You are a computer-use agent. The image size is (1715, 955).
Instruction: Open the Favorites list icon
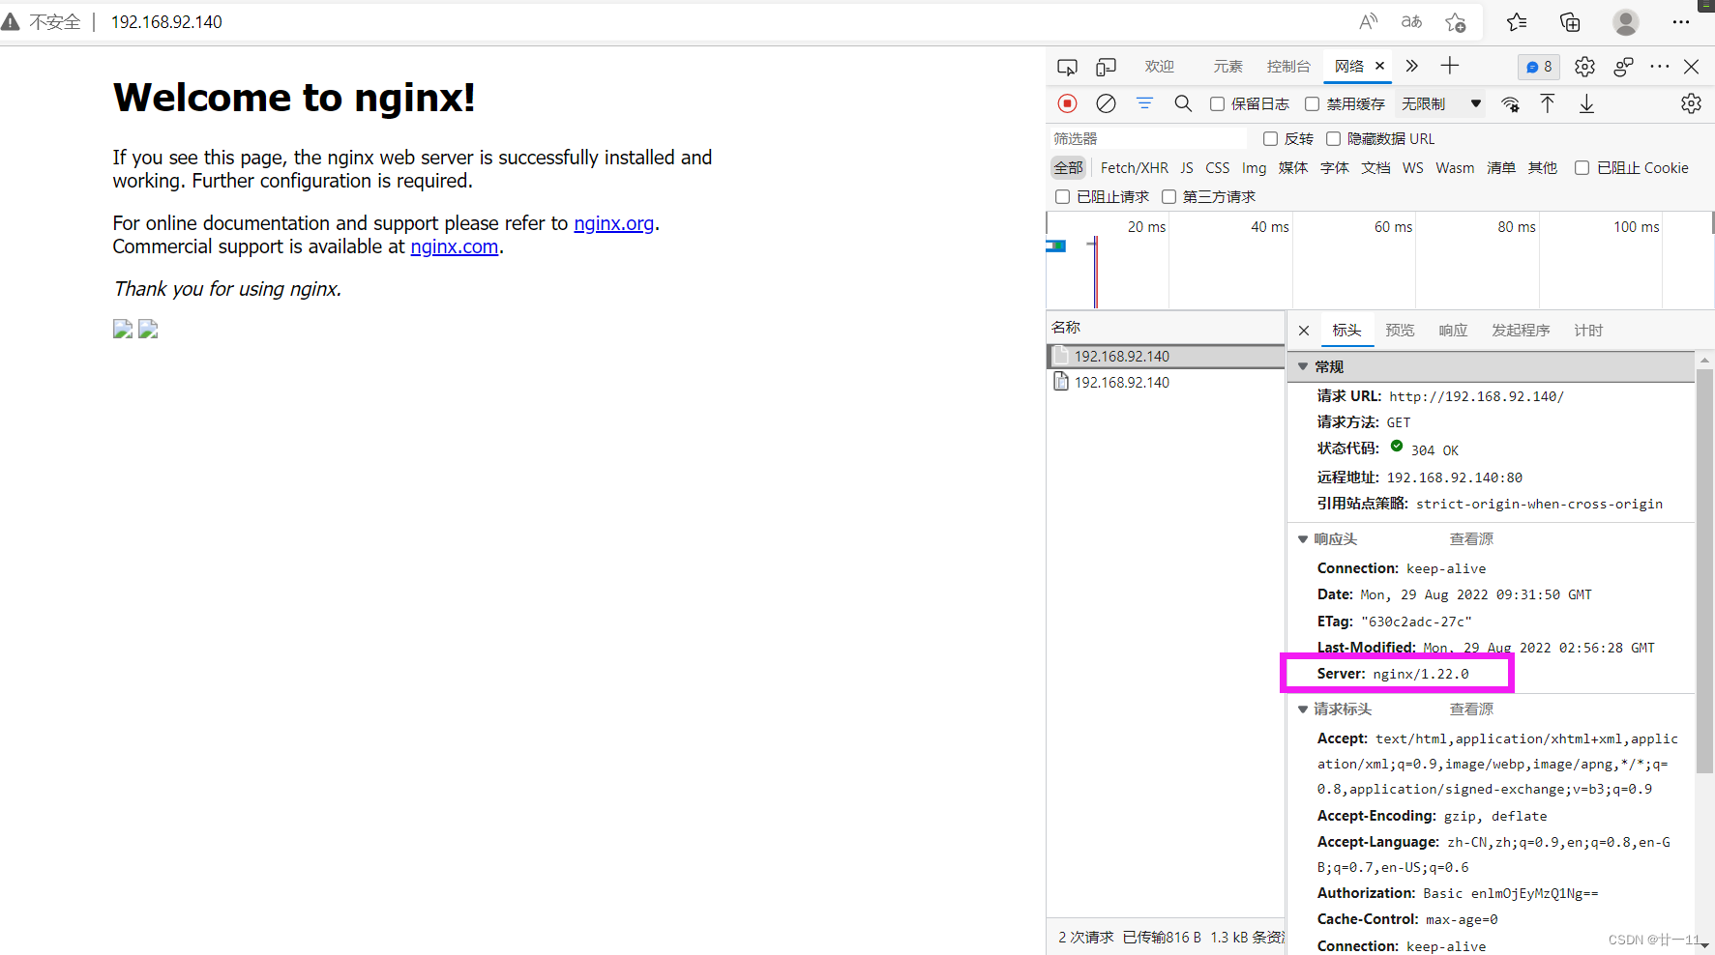[x=1517, y=21]
